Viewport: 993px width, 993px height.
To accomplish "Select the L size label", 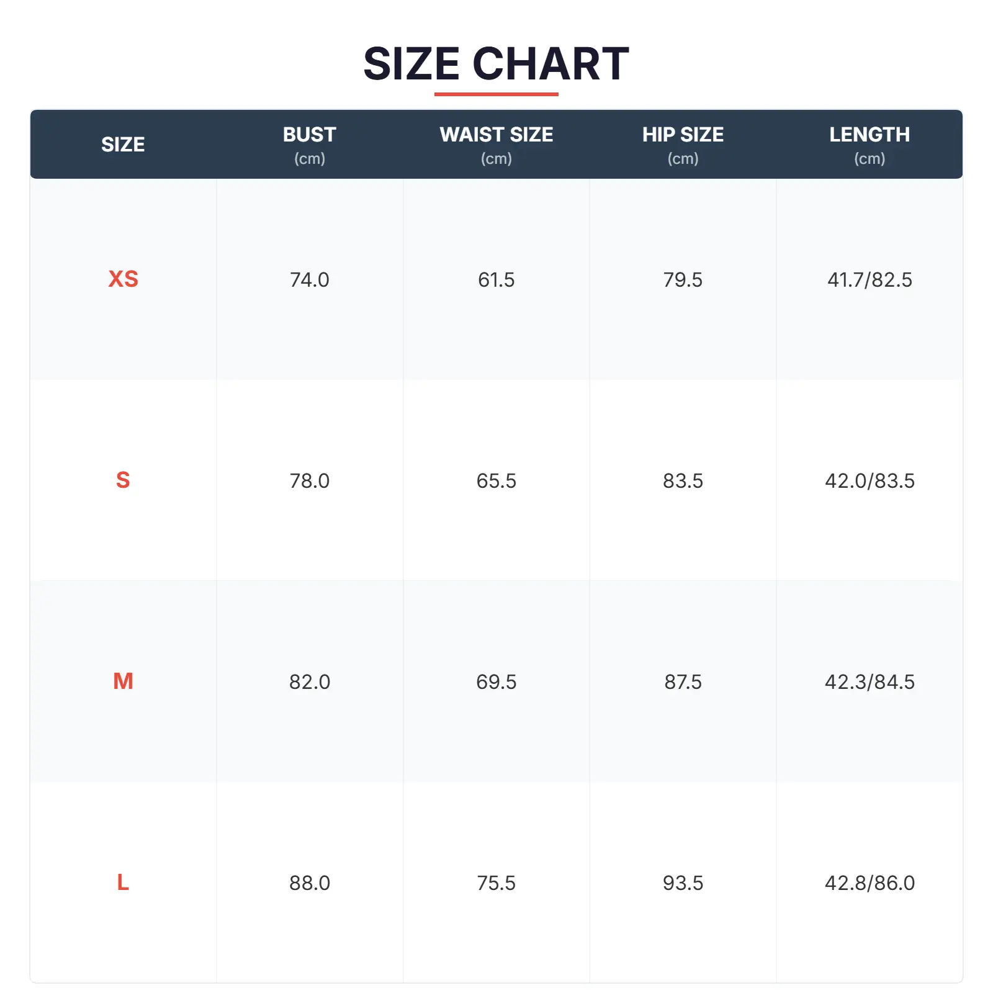I will [123, 883].
